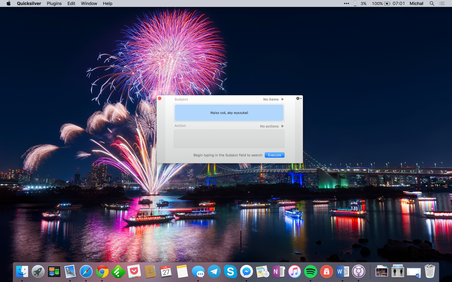Focus the Subject search field
Screen dimensions: 452x282
point(229,113)
